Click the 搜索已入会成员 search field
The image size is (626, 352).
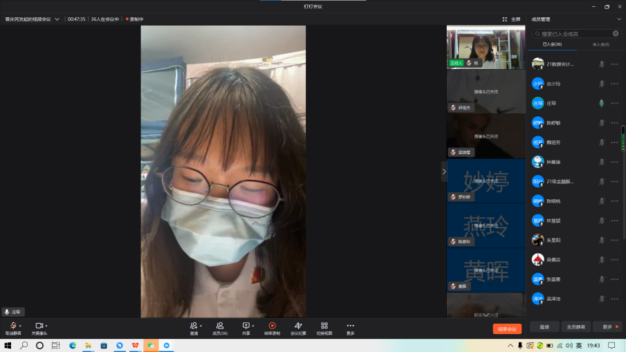tap(573, 33)
